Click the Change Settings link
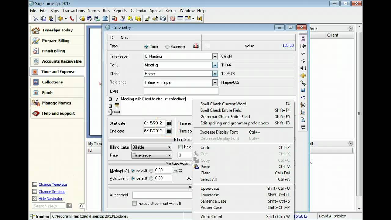391x220 pixels. 52,192
